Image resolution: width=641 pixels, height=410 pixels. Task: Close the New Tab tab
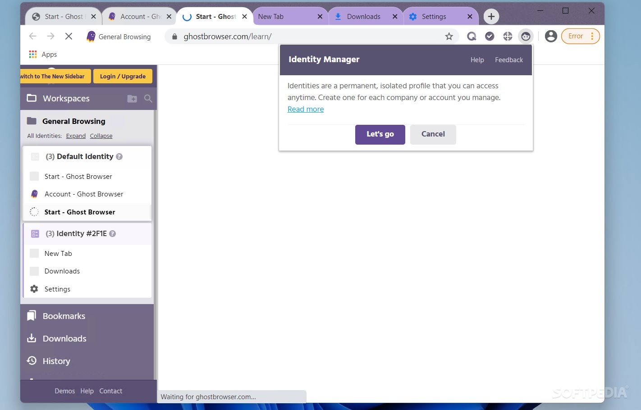click(320, 17)
